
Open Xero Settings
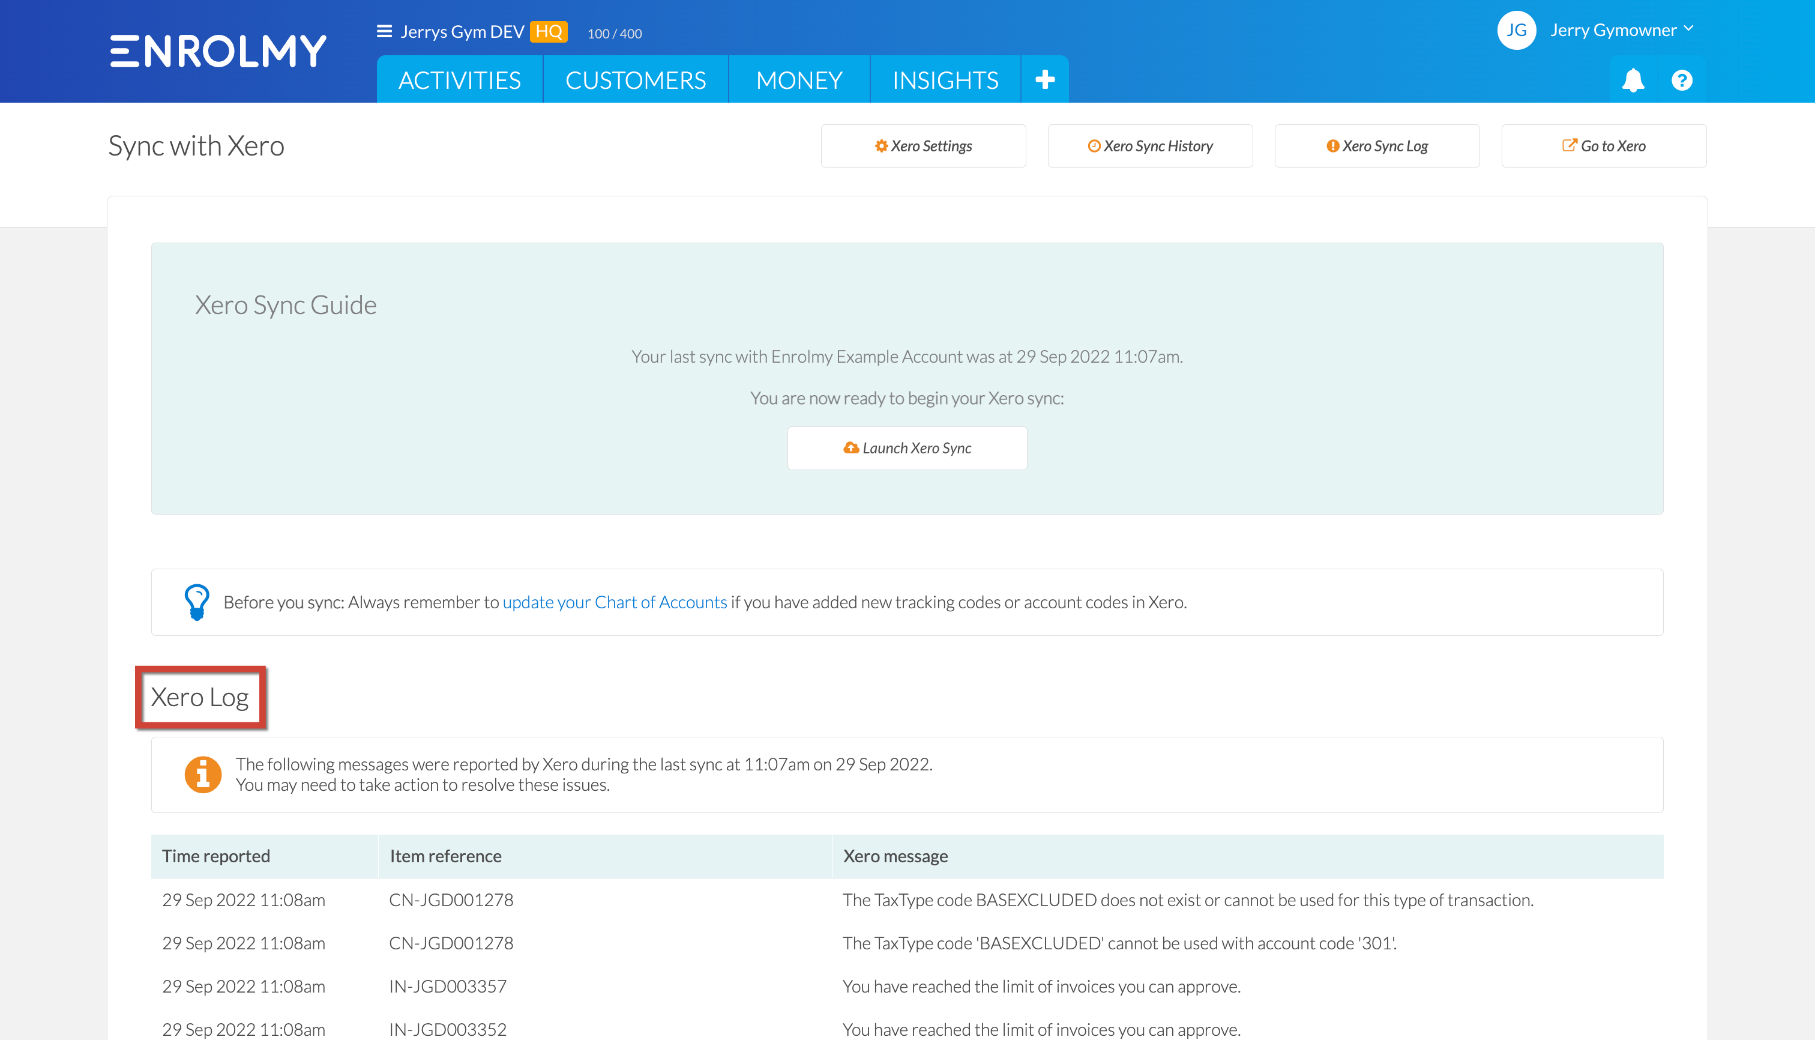click(x=923, y=146)
